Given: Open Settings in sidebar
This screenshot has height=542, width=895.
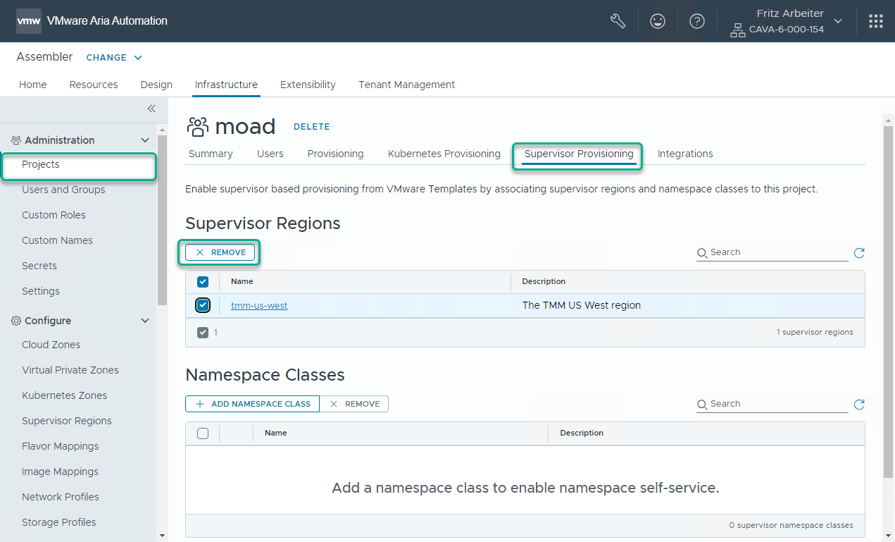Looking at the screenshot, I should 41,291.
